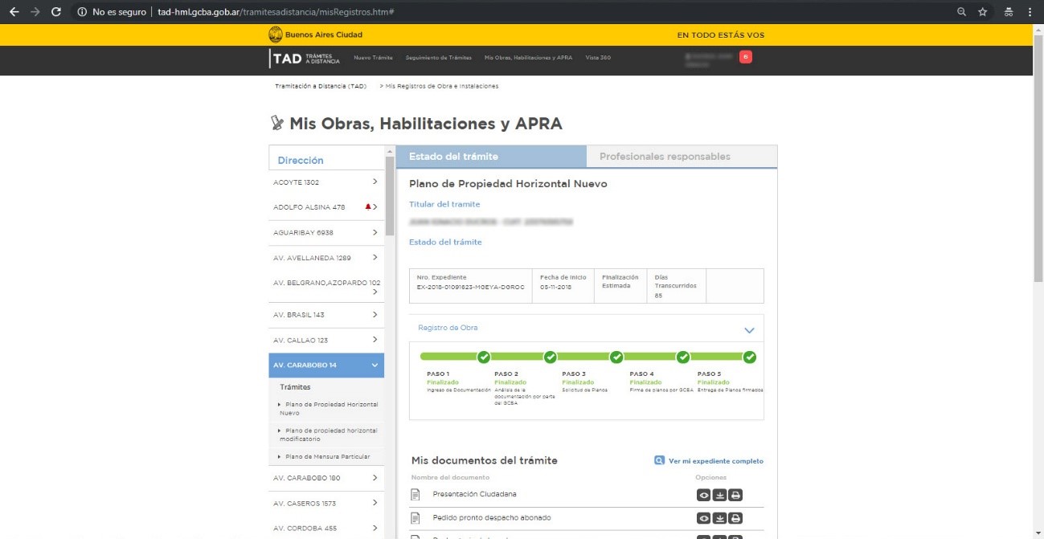1044x539 pixels.
Task: Download Pedido pronto despacho abonado document
Action: coord(720,518)
